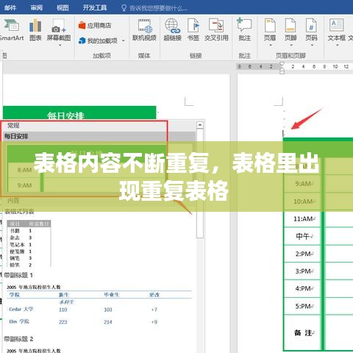Insert a bookmark (书签)

[193, 31]
